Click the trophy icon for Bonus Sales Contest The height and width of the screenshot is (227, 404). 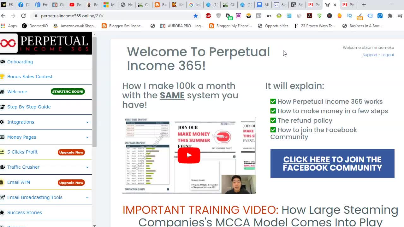coord(2,77)
